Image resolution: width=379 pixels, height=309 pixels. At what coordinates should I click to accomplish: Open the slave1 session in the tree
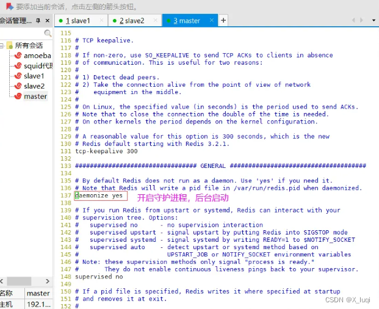[34, 76]
